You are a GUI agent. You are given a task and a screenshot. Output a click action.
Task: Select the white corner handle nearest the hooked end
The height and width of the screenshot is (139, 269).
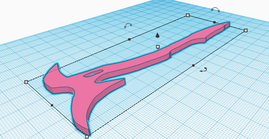[x=26, y=82]
